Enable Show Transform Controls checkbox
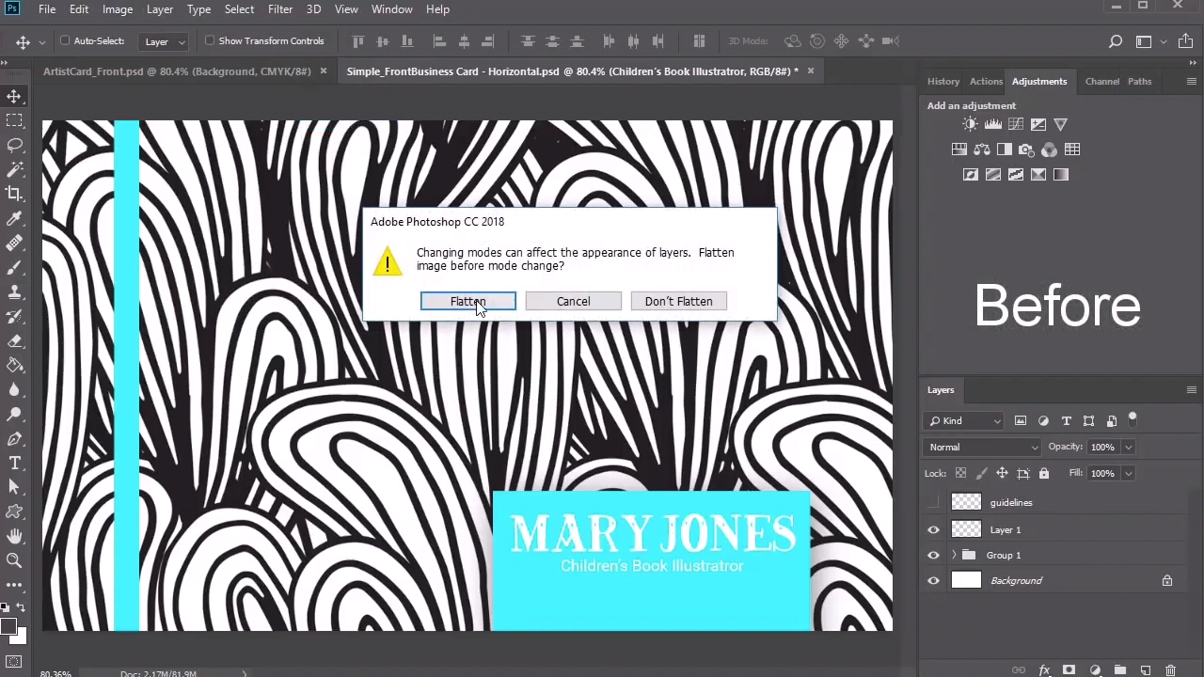 (210, 40)
